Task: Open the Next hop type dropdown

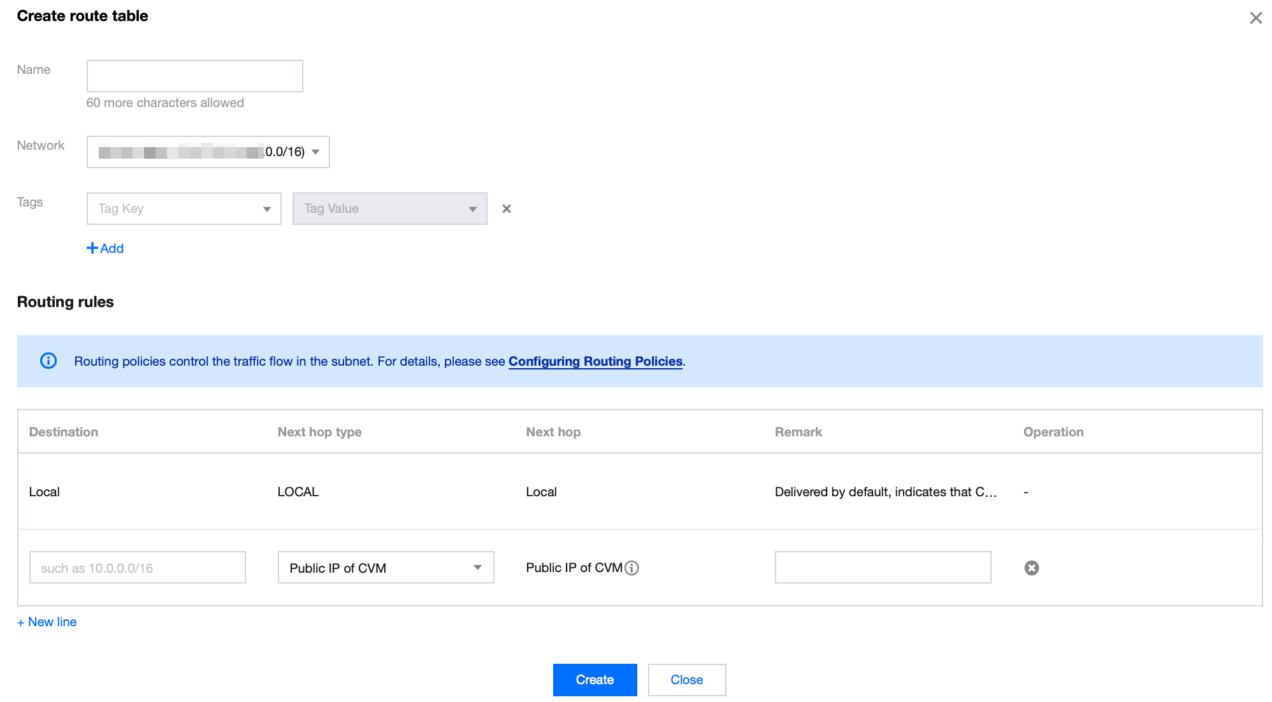Action: pyautogui.click(x=386, y=568)
